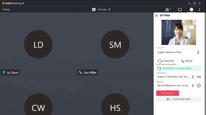The height and width of the screenshot is (115, 206).
Task: Click the GoToMeeting daisy logo icon
Action: (x=4, y=3)
